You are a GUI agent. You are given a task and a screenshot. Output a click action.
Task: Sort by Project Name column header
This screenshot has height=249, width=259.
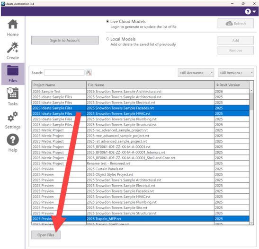point(59,85)
